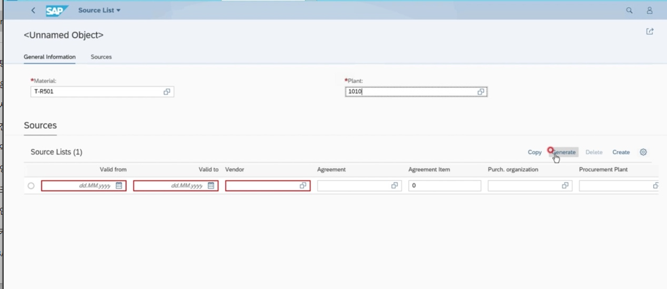
Task: Click the Agreement input field
Action: click(359, 186)
